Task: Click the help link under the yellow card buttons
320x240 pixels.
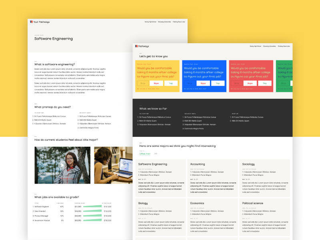Action: coord(148,89)
